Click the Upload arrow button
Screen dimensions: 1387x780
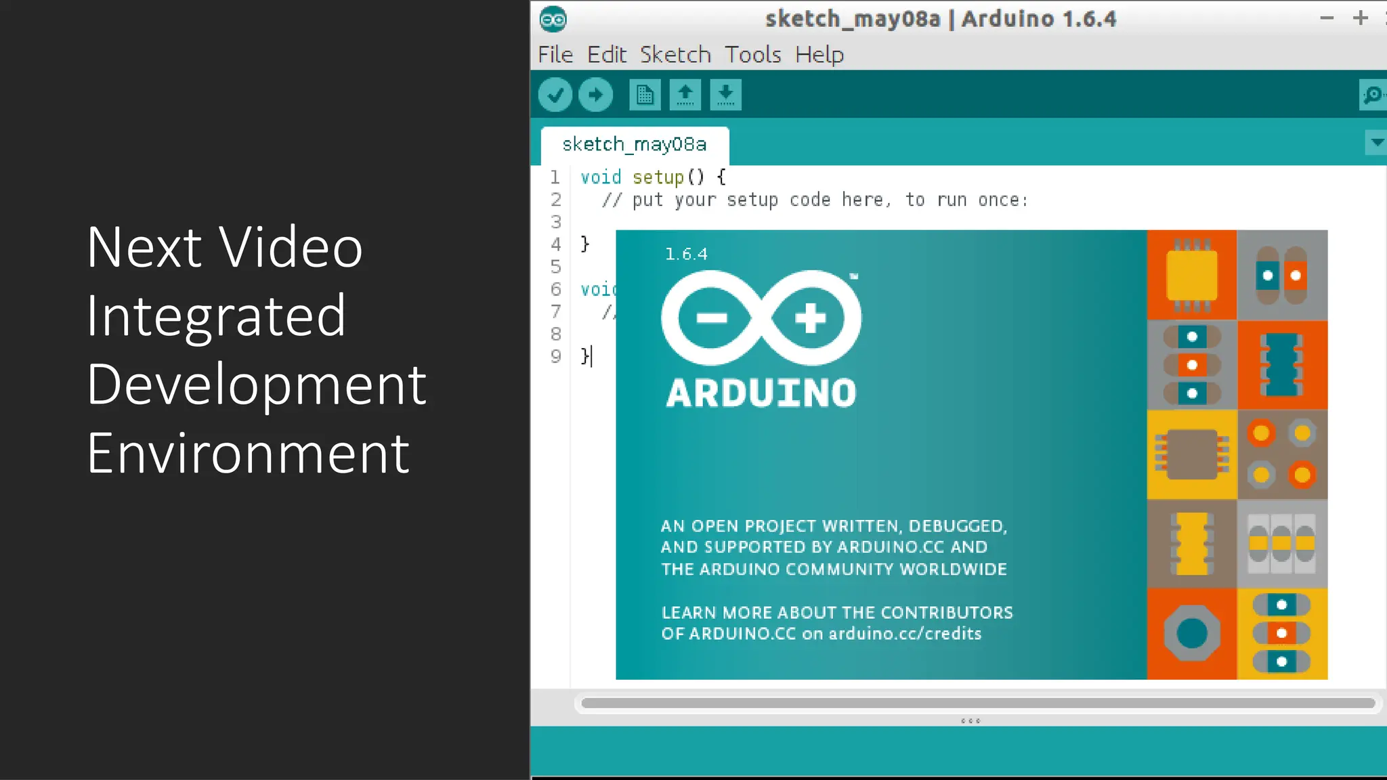596,95
